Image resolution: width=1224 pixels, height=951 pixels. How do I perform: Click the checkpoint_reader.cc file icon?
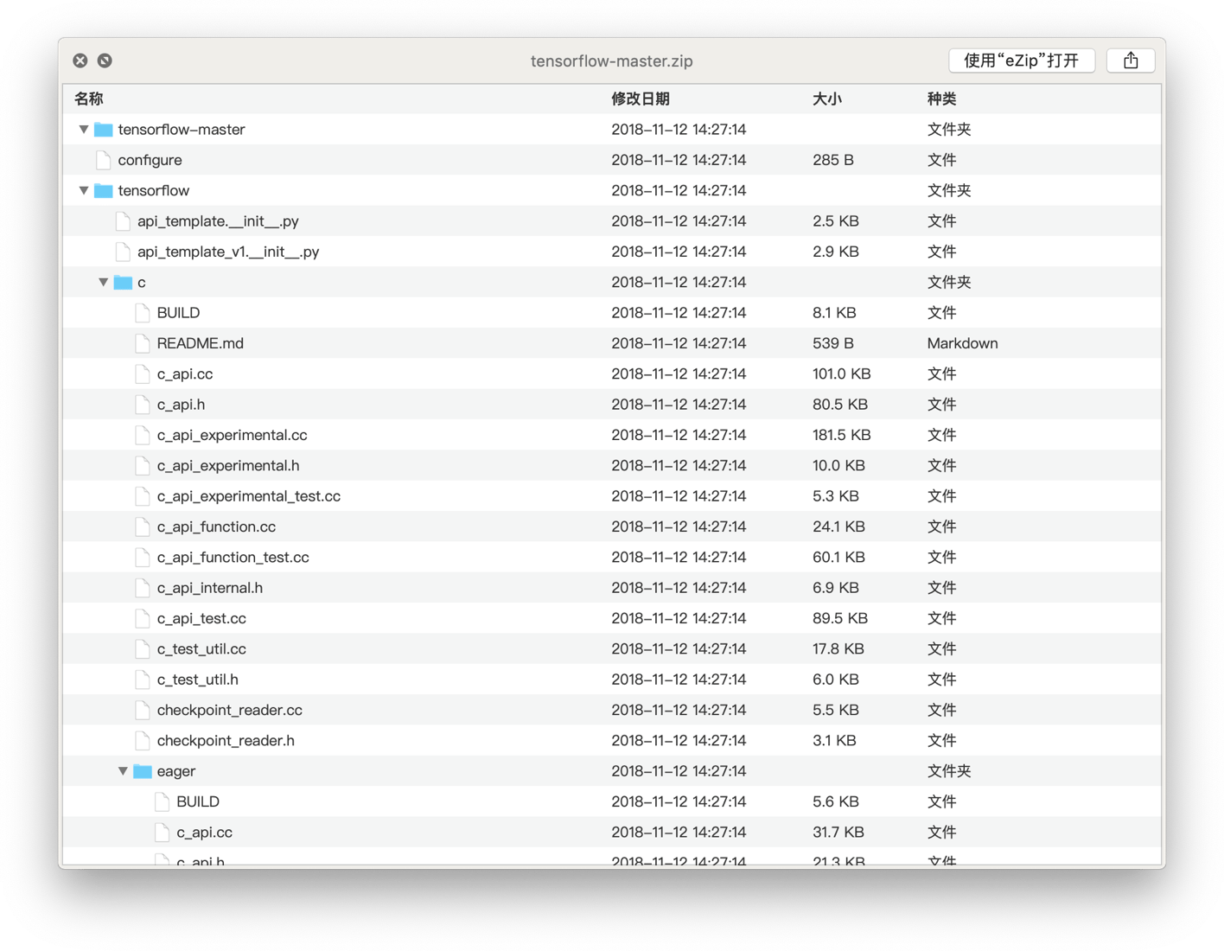coord(143,710)
